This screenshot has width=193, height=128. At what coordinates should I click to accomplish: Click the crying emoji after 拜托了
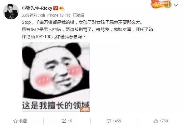(151, 29)
